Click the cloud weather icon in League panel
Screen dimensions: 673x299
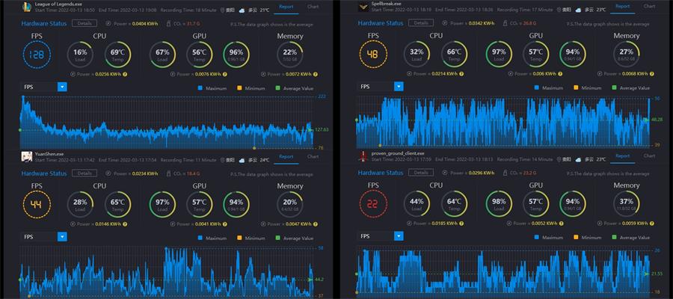242,10
